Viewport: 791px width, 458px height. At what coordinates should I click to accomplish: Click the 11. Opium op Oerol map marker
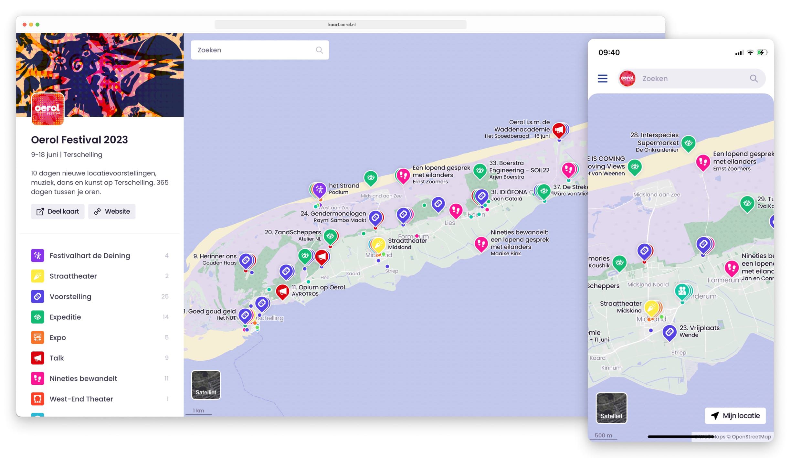pyautogui.click(x=282, y=292)
